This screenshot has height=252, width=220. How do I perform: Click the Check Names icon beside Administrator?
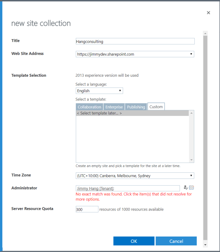pyautogui.click(x=185, y=188)
